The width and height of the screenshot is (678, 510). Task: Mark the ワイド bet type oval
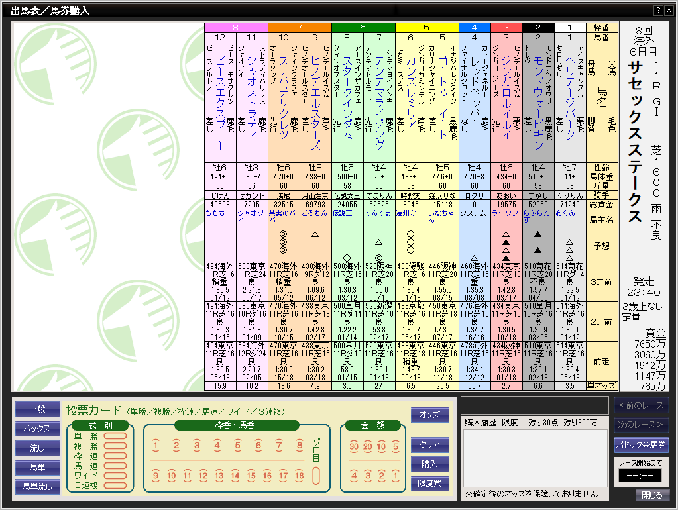[115, 476]
